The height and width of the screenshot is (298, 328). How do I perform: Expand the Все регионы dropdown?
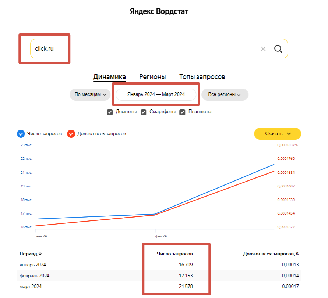[x=225, y=94]
